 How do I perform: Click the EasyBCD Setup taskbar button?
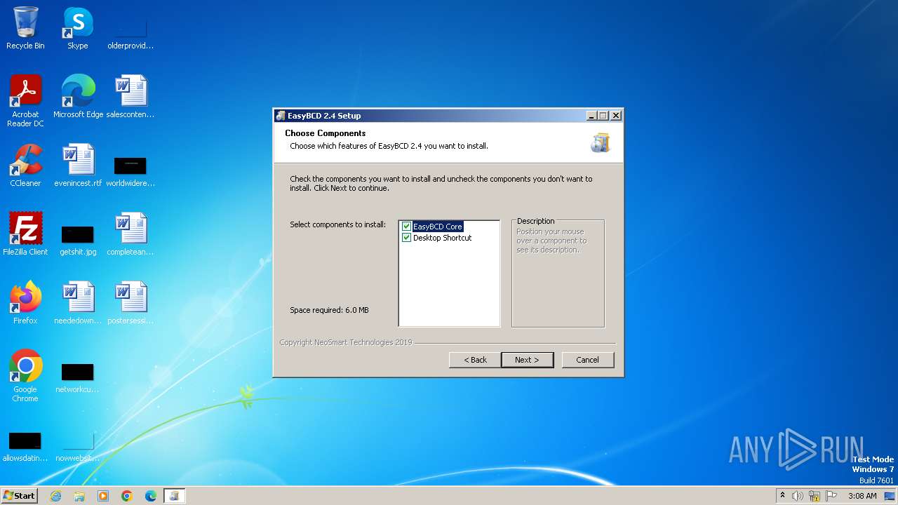[x=174, y=496]
